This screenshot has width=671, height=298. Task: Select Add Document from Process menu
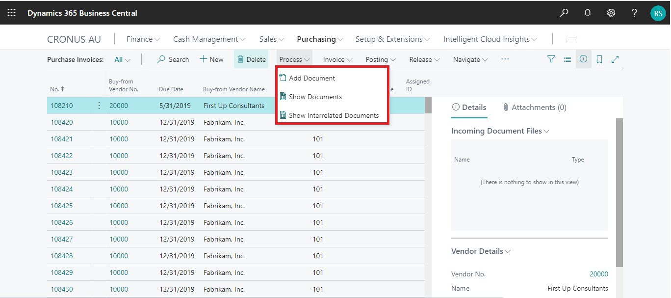coord(312,78)
